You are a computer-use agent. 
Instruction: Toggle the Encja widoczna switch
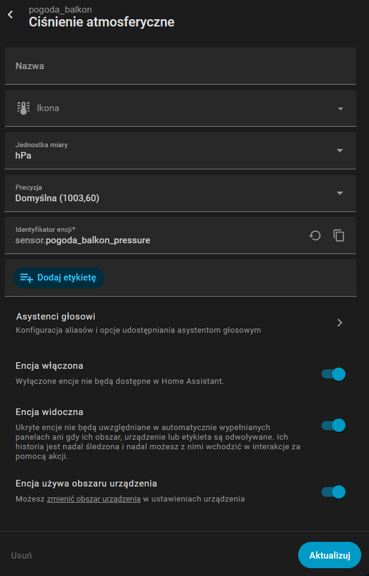[334, 425]
